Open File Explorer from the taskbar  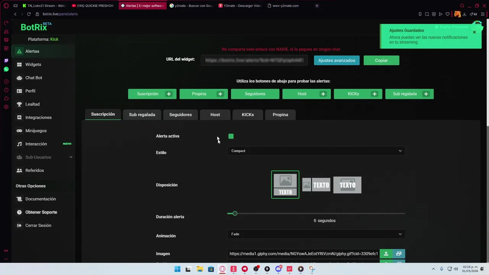(199, 269)
